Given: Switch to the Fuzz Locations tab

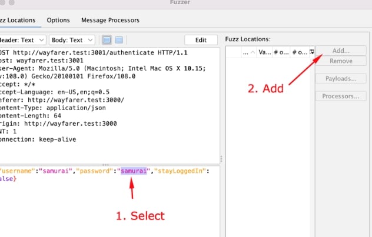Looking at the screenshot, I should point(18,20).
